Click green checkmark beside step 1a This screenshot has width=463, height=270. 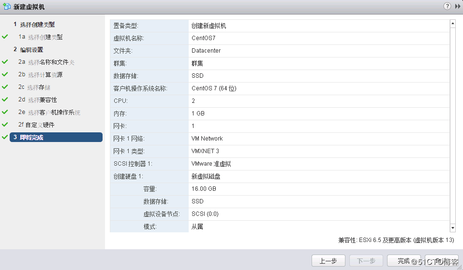(5, 37)
